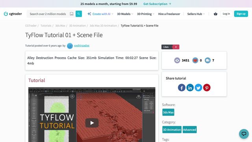252x142 pixels.
Task: Follow the Get Subscription link
Action: (157, 4)
